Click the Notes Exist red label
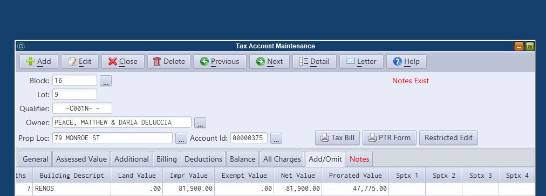The height and width of the screenshot is (196, 546). [411, 81]
